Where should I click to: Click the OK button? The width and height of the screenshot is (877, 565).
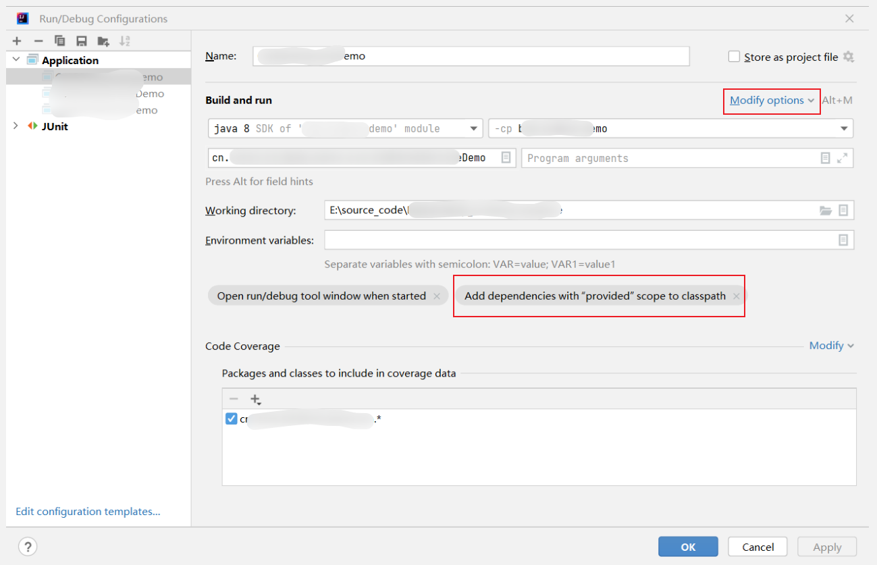[687, 547]
